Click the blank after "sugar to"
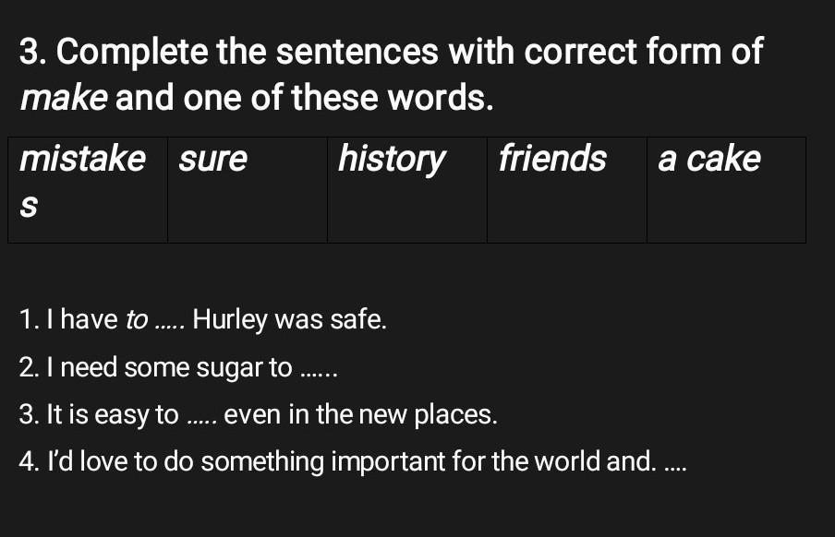 321,371
